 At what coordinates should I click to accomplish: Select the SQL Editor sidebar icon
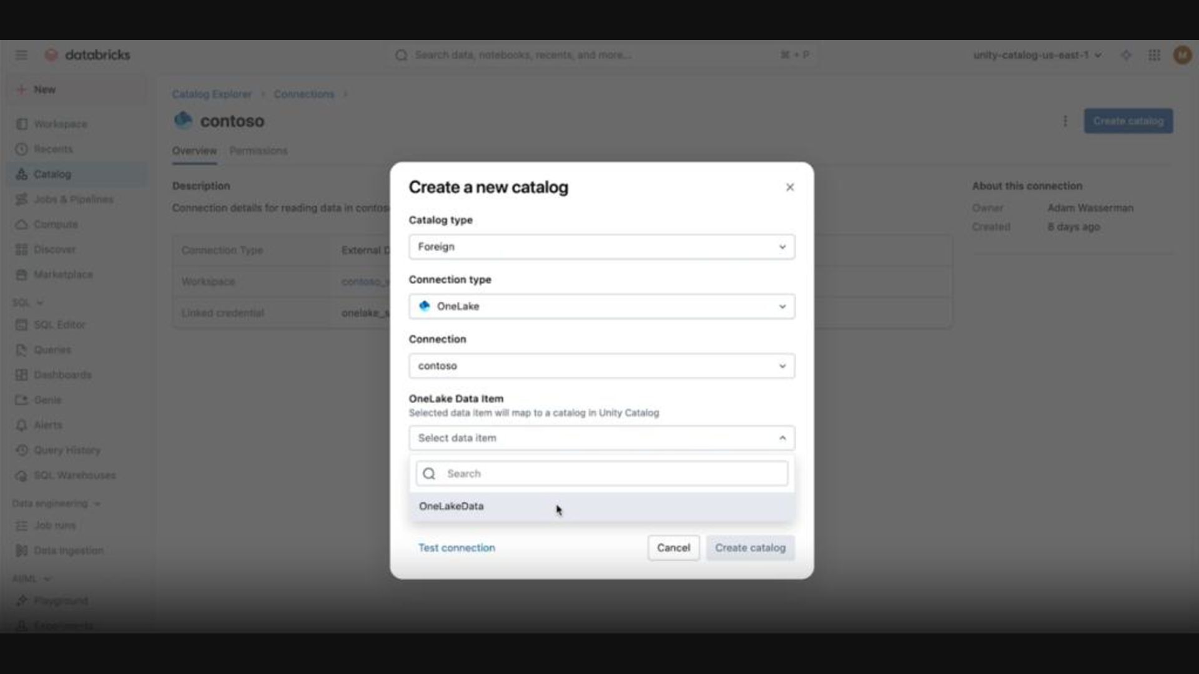22,325
